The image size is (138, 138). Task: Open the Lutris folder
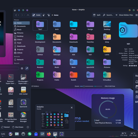tap(107, 51)
